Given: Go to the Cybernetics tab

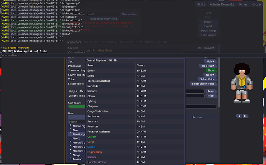Looking at the screenshot, I should (x=127, y=42).
